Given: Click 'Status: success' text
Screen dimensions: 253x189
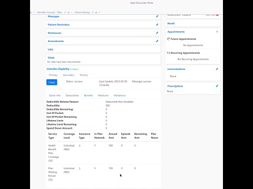Looking at the screenshot, I should click(74, 81).
